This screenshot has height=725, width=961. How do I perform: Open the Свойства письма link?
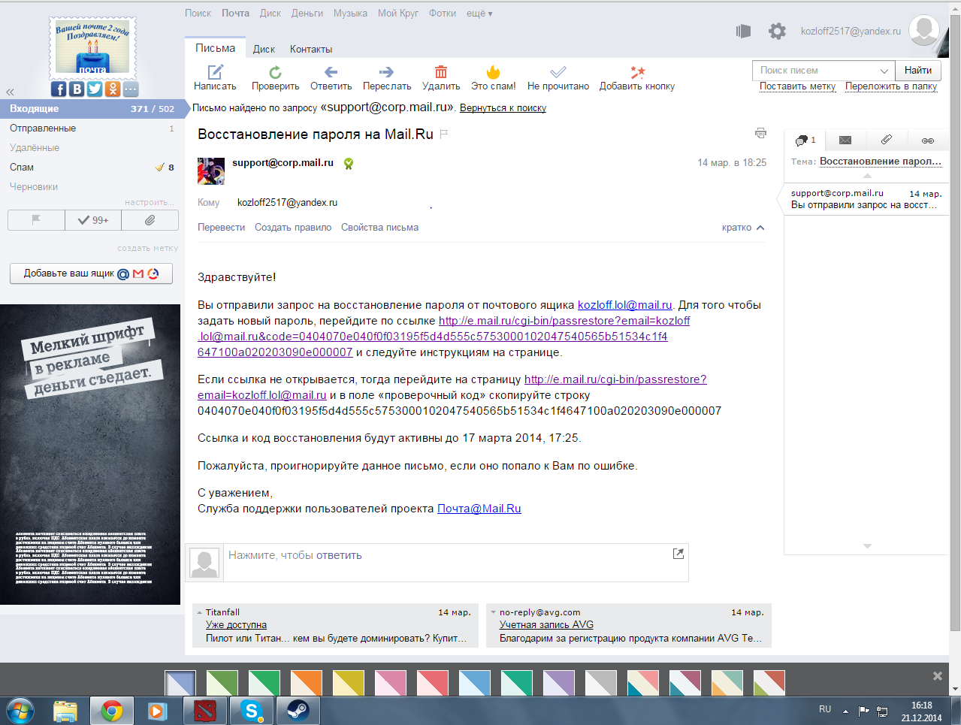tap(379, 228)
